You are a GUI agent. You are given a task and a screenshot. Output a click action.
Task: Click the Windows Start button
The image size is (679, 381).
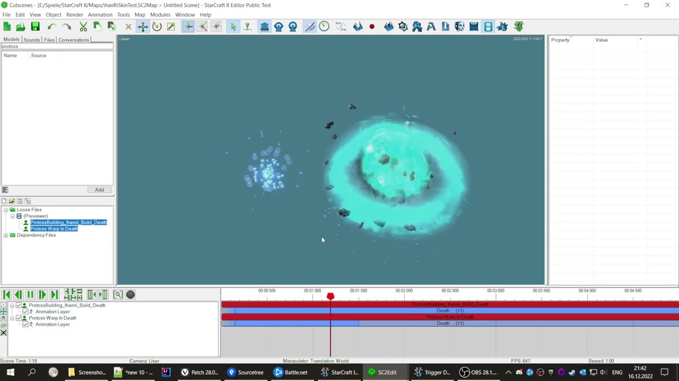pyautogui.click(x=11, y=373)
